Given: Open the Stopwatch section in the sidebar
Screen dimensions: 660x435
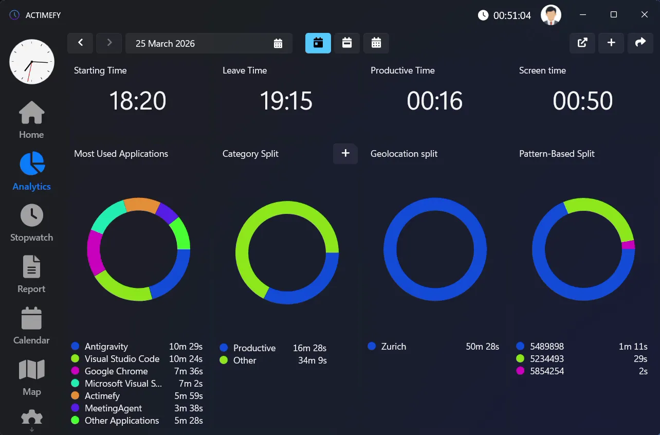Looking at the screenshot, I should pos(31,222).
